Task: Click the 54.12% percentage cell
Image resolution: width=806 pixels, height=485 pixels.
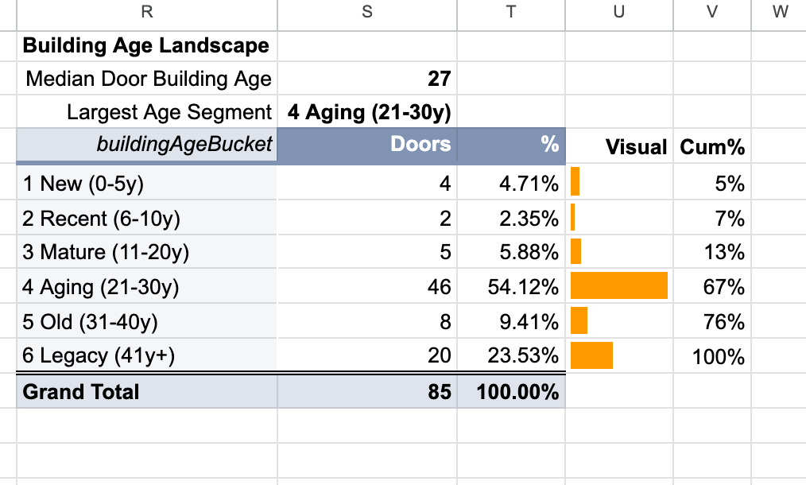Action: 511,286
